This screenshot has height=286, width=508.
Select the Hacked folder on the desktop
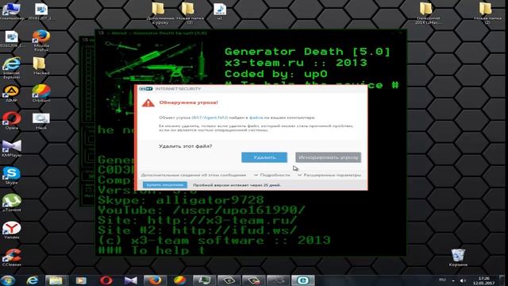pyautogui.click(x=41, y=66)
